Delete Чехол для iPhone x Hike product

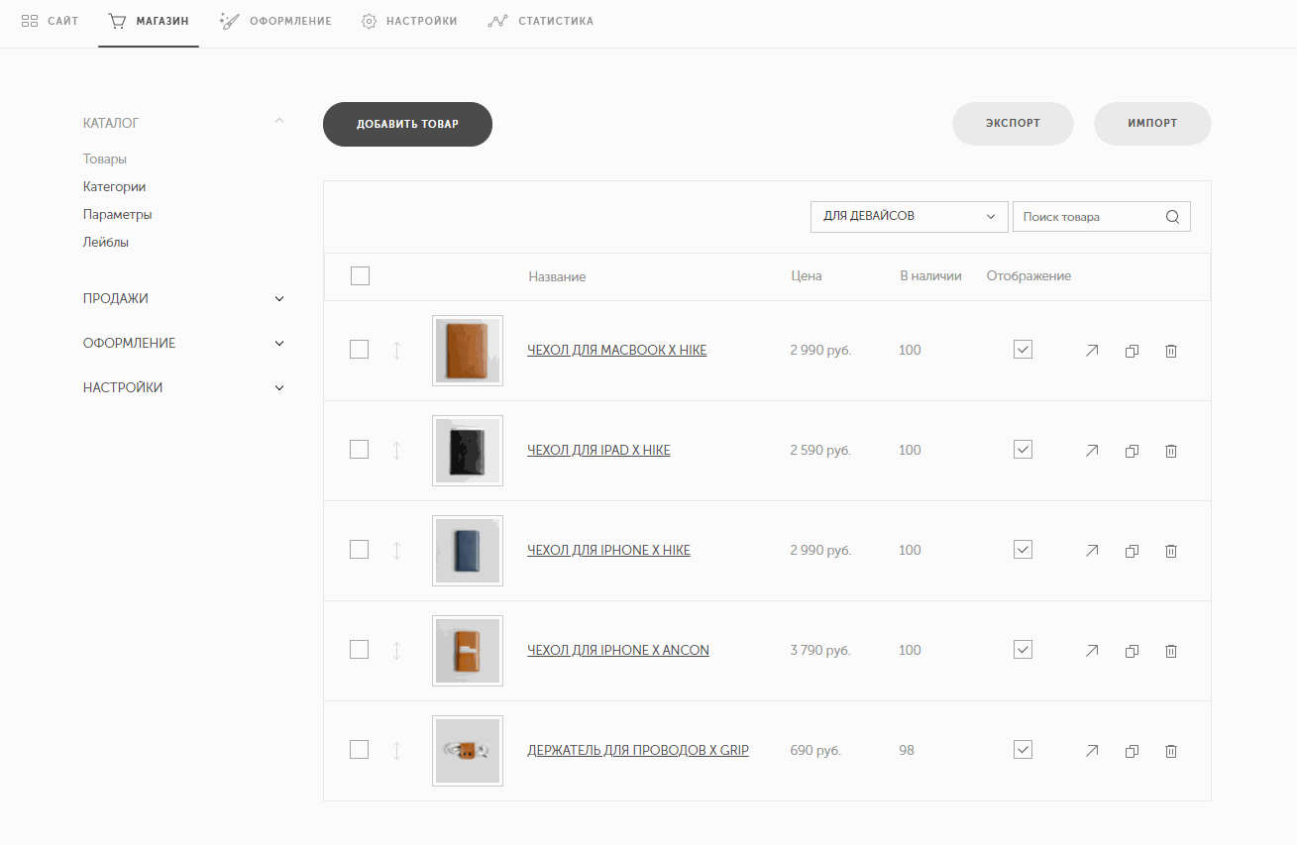1171,551
